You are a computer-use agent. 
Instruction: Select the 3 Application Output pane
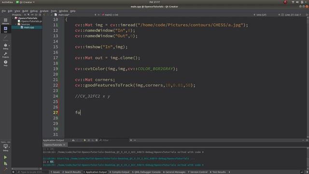pyautogui.click(x=95, y=172)
